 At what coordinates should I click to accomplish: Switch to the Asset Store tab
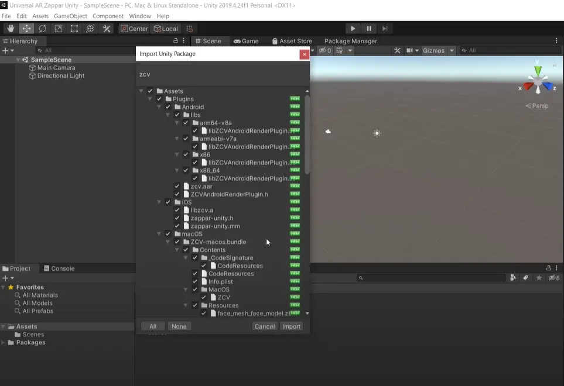tap(292, 41)
